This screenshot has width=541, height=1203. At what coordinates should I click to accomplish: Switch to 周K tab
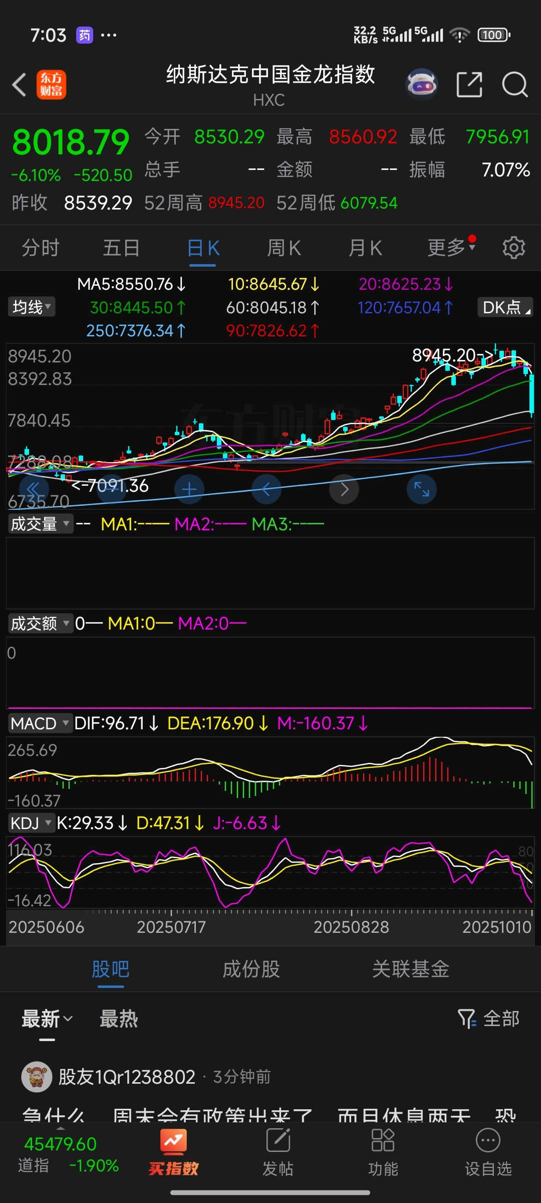click(x=284, y=248)
